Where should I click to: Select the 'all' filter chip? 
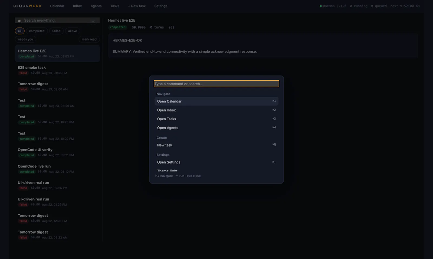[19, 31]
